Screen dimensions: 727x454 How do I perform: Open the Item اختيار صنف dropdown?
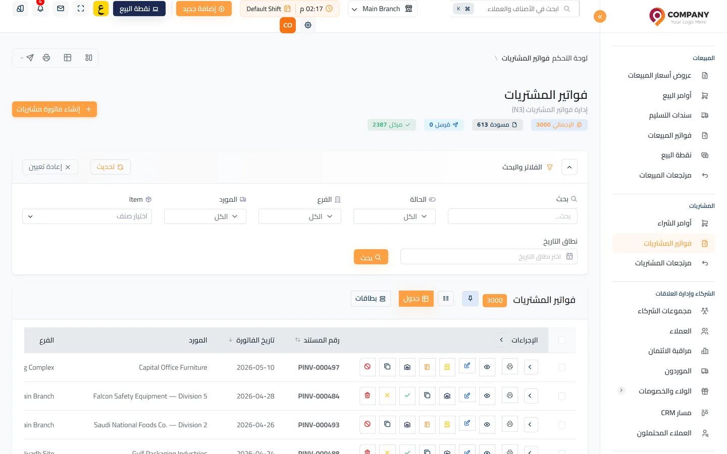[87, 216]
